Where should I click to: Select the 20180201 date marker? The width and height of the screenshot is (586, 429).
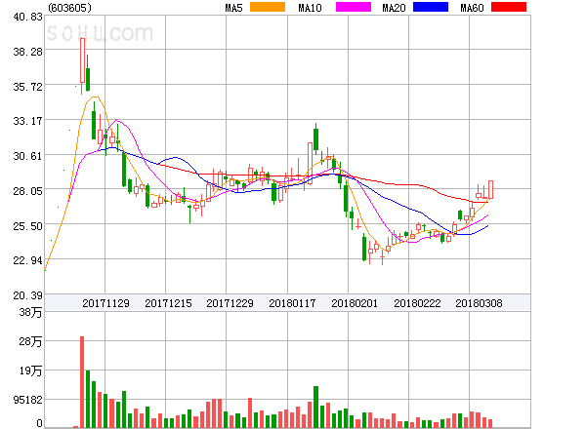click(355, 303)
